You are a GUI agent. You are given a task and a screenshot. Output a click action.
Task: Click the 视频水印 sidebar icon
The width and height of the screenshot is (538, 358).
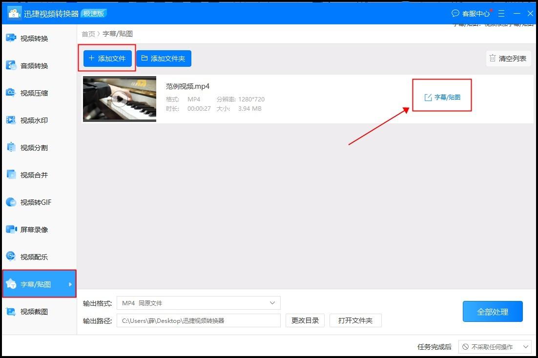click(11, 120)
